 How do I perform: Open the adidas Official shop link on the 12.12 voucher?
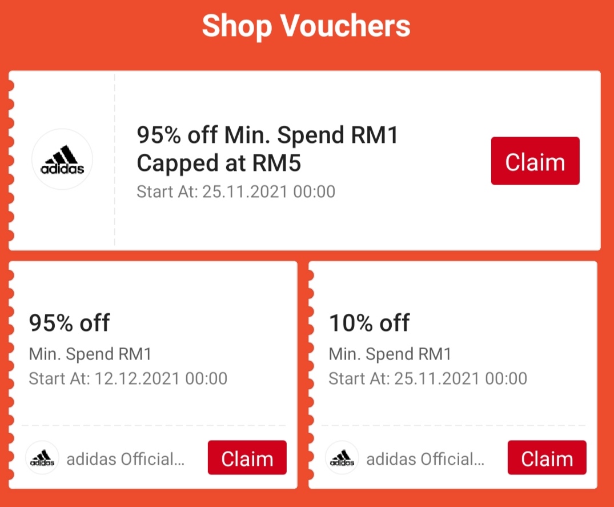(x=126, y=459)
